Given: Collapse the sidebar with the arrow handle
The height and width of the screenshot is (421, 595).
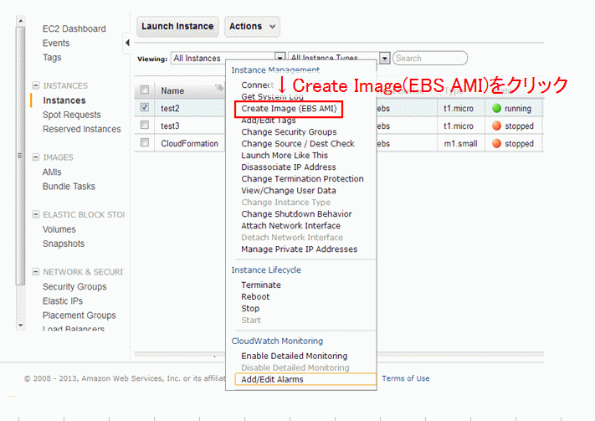Looking at the screenshot, I should (x=127, y=43).
